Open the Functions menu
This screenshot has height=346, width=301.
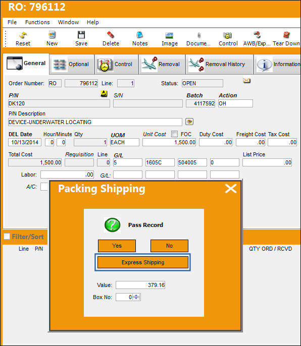tap(37, 22)
